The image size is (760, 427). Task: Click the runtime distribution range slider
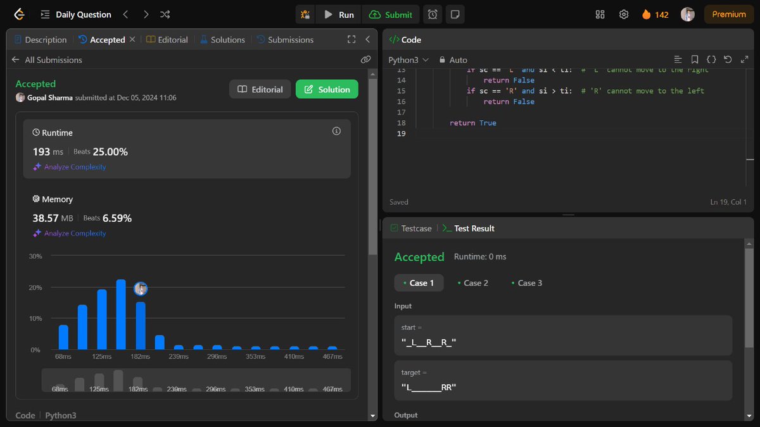[x=196, y=380]
